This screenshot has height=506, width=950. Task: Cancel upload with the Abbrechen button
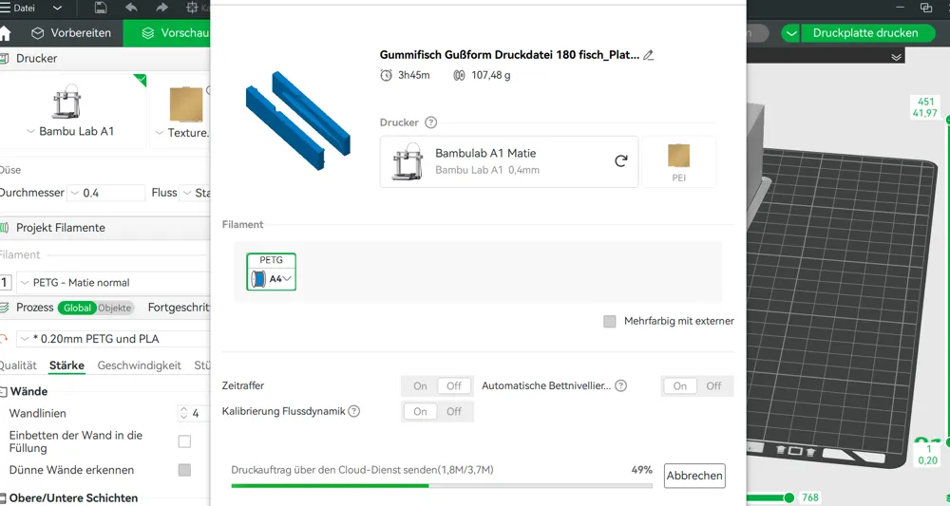point(694,476)
